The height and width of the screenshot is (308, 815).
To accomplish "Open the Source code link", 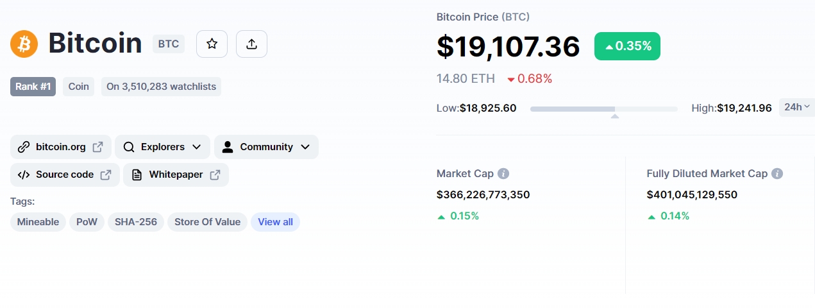I will pyautogui.click(x=65, y=175).
